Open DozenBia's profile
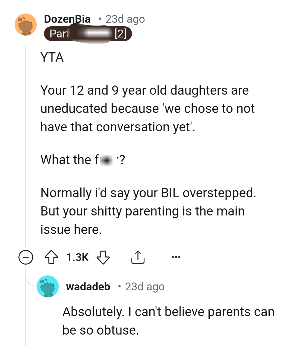Image resolution: width=293 pixels, height=346 pixels. 67,19
